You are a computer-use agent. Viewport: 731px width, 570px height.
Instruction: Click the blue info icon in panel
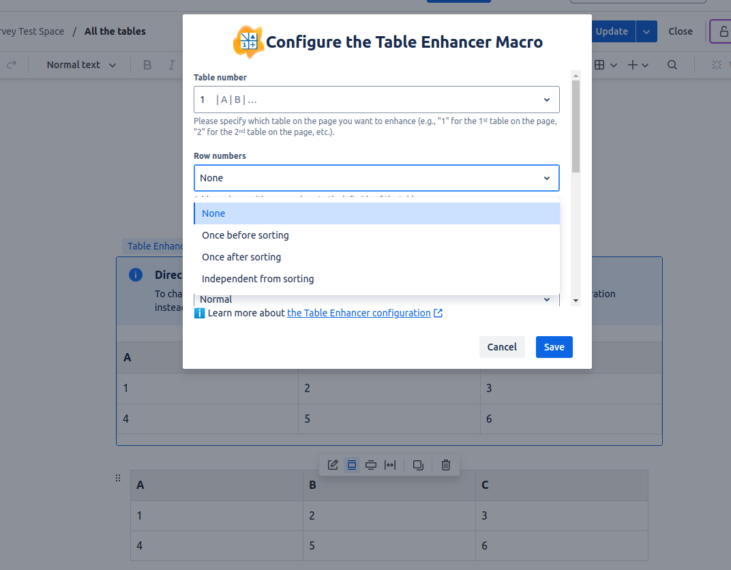pyautogui.click(x=136, y=275)
